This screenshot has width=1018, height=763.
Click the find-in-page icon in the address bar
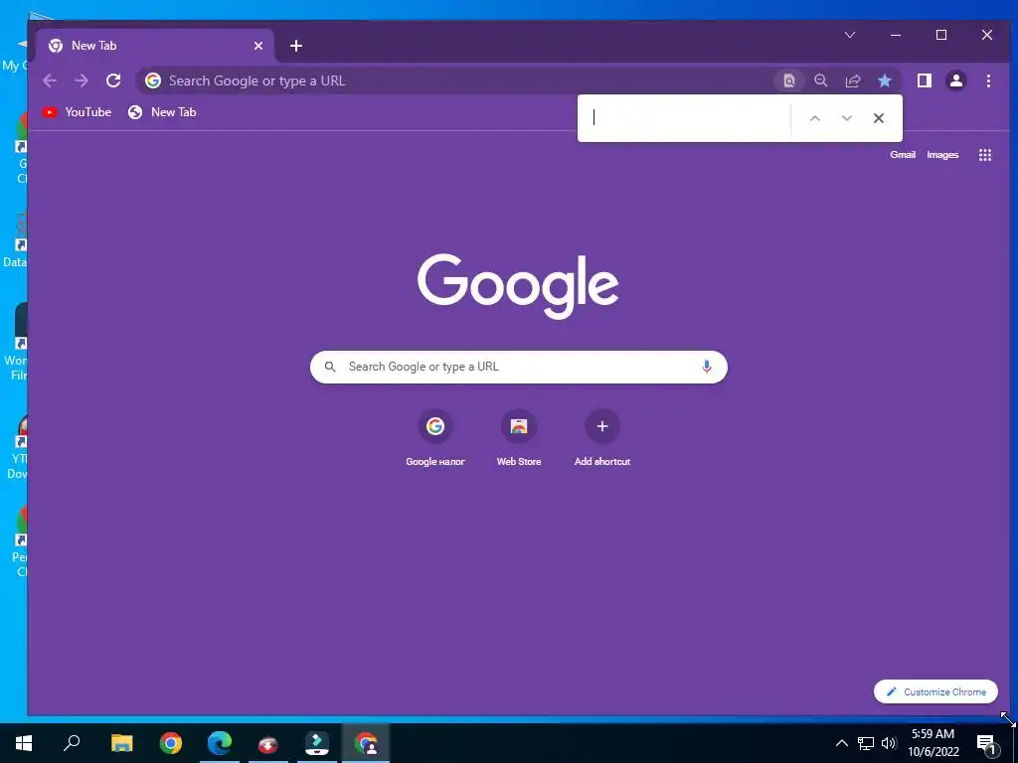tap(788, 80)
